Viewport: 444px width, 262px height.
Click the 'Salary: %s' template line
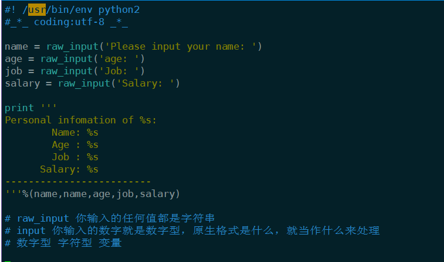69,170
